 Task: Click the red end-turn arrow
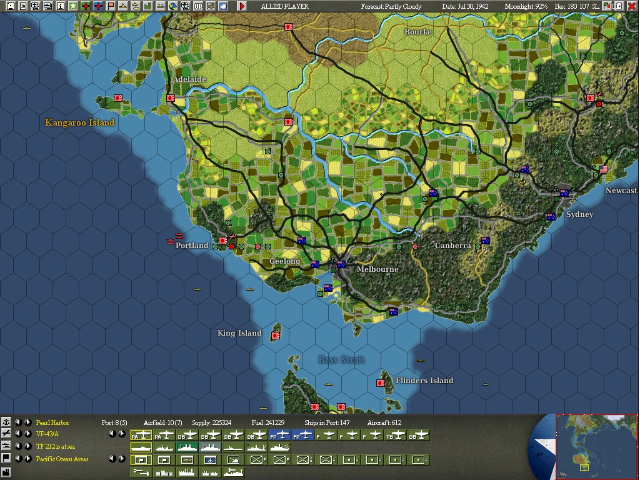click(x=242, y=6)
